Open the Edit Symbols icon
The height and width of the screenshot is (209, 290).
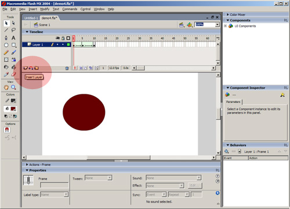pos(190,25)
